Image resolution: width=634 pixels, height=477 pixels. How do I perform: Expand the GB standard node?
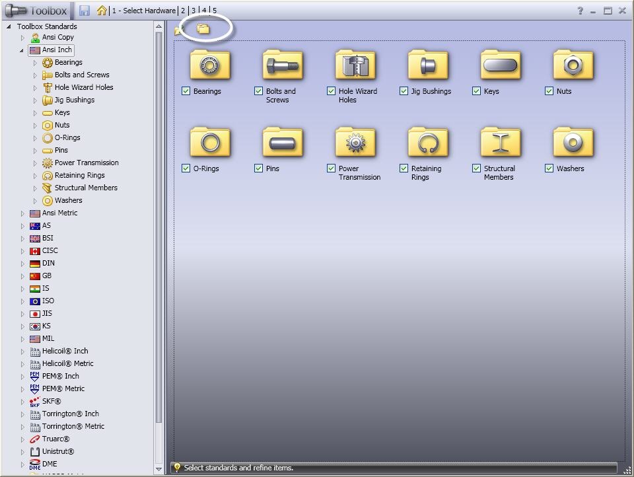click(x=22, y=276)
